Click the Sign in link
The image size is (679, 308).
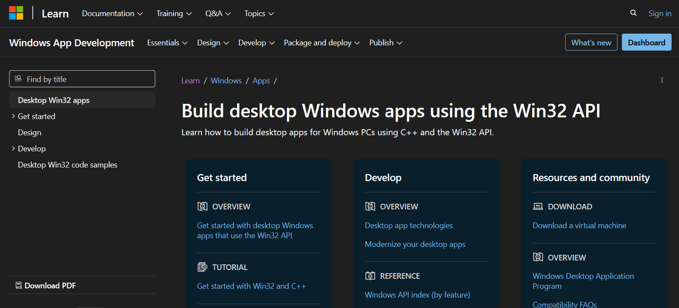[659, 14]
